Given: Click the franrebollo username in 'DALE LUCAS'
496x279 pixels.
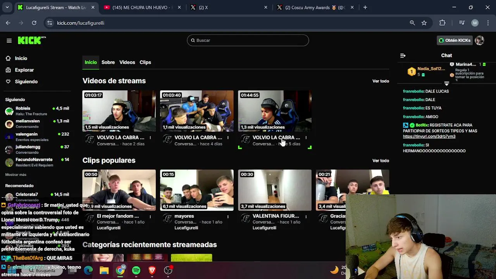Looking at the screenshot, I should click(x=413, y=91).
